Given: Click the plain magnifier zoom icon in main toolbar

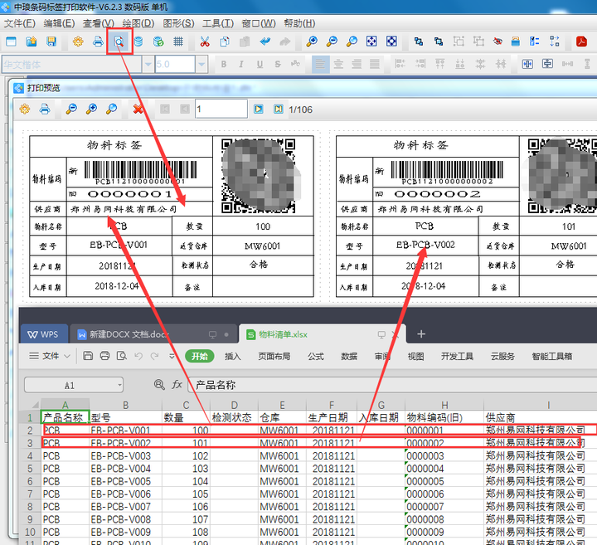Looking at the screenshot, I should 352,41.
